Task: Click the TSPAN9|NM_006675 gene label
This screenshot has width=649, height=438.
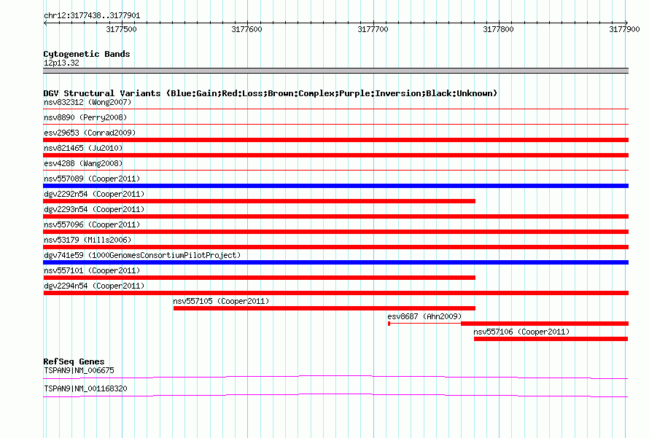Action: point(79,370)
